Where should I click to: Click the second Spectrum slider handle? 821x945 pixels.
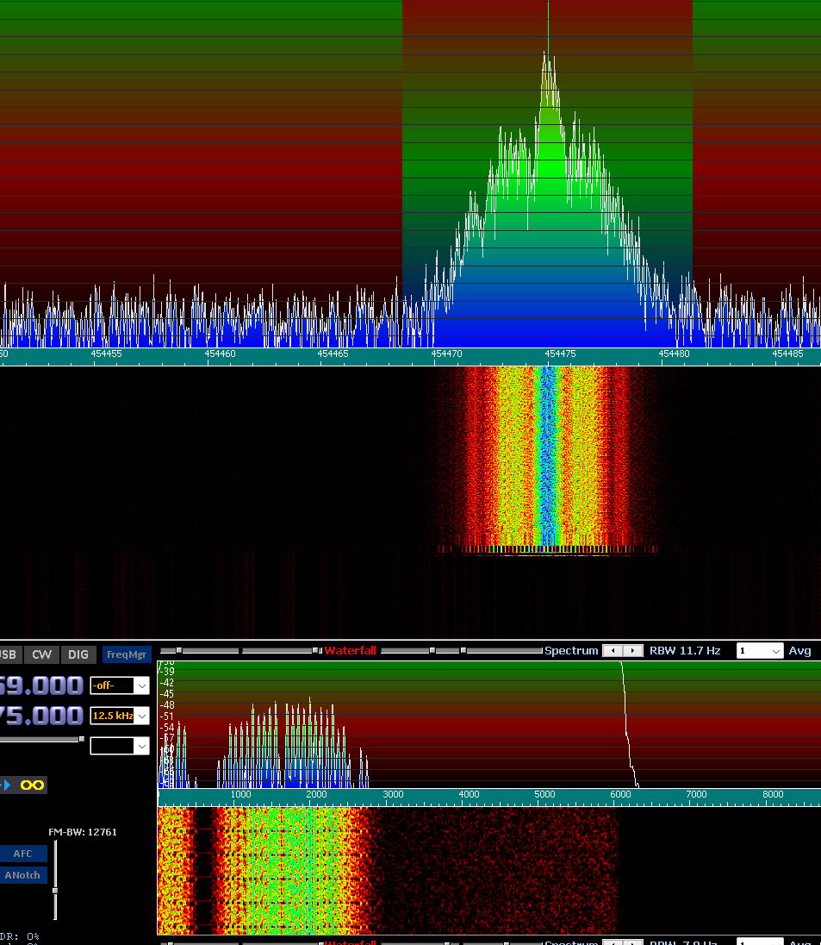point(463,650)
